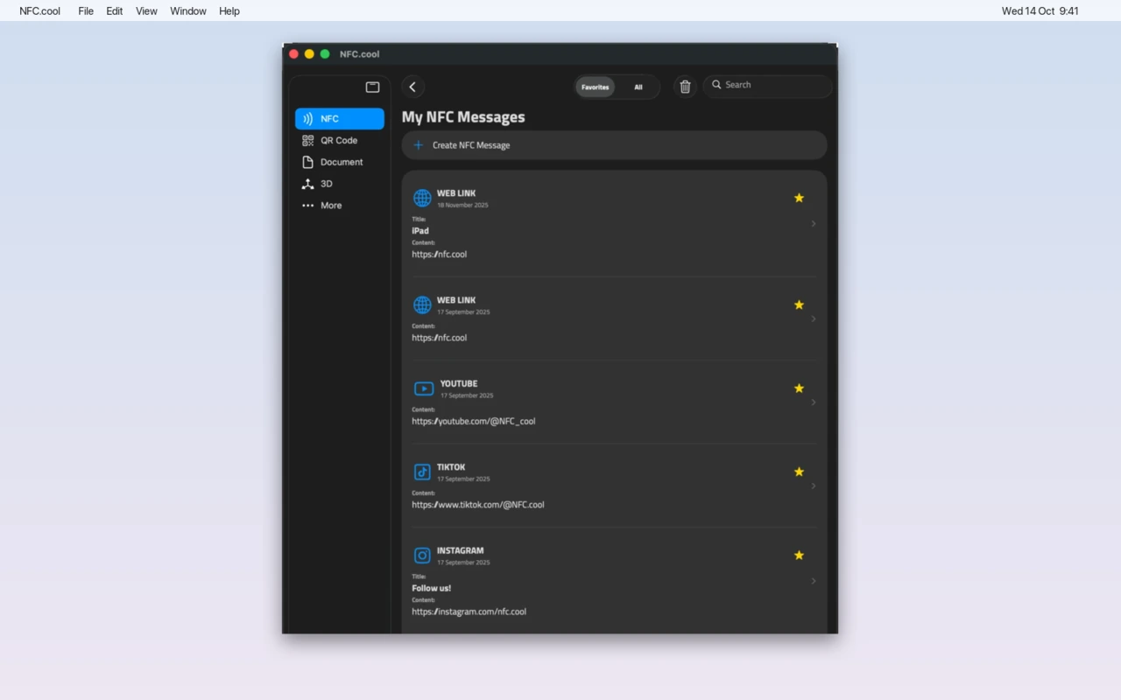Click the https://youtube.com/@NFC_cool content text

coord(474,422)
